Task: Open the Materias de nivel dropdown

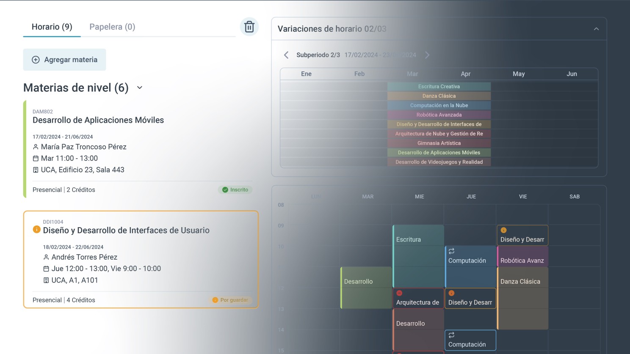Action: tap(140, 88)
